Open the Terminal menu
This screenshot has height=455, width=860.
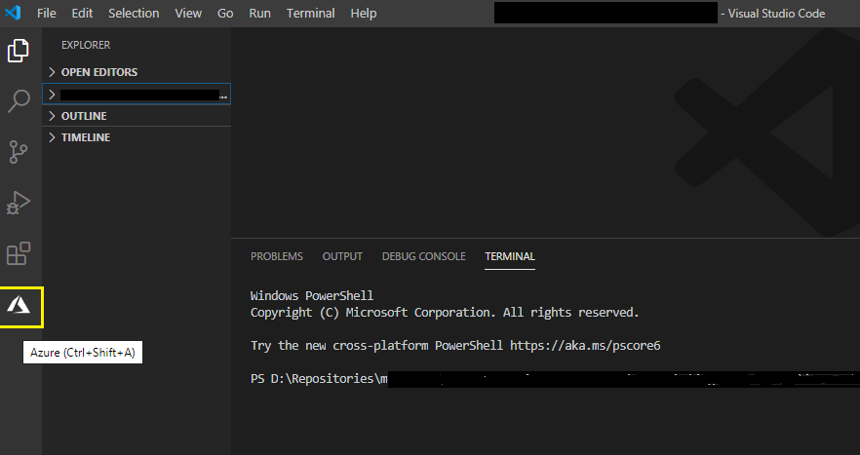coord(310,14)
